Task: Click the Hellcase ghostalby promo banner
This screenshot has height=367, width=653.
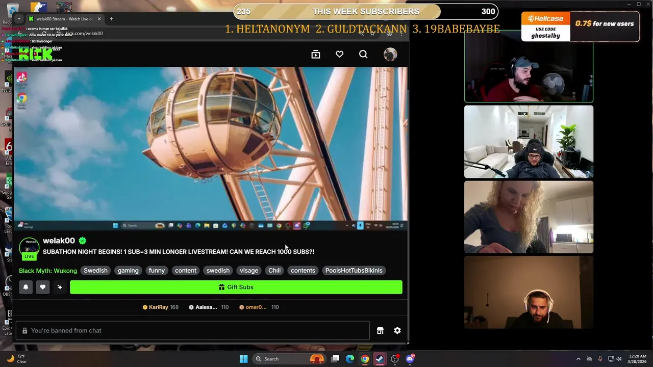Action: [x=580, y=26]
